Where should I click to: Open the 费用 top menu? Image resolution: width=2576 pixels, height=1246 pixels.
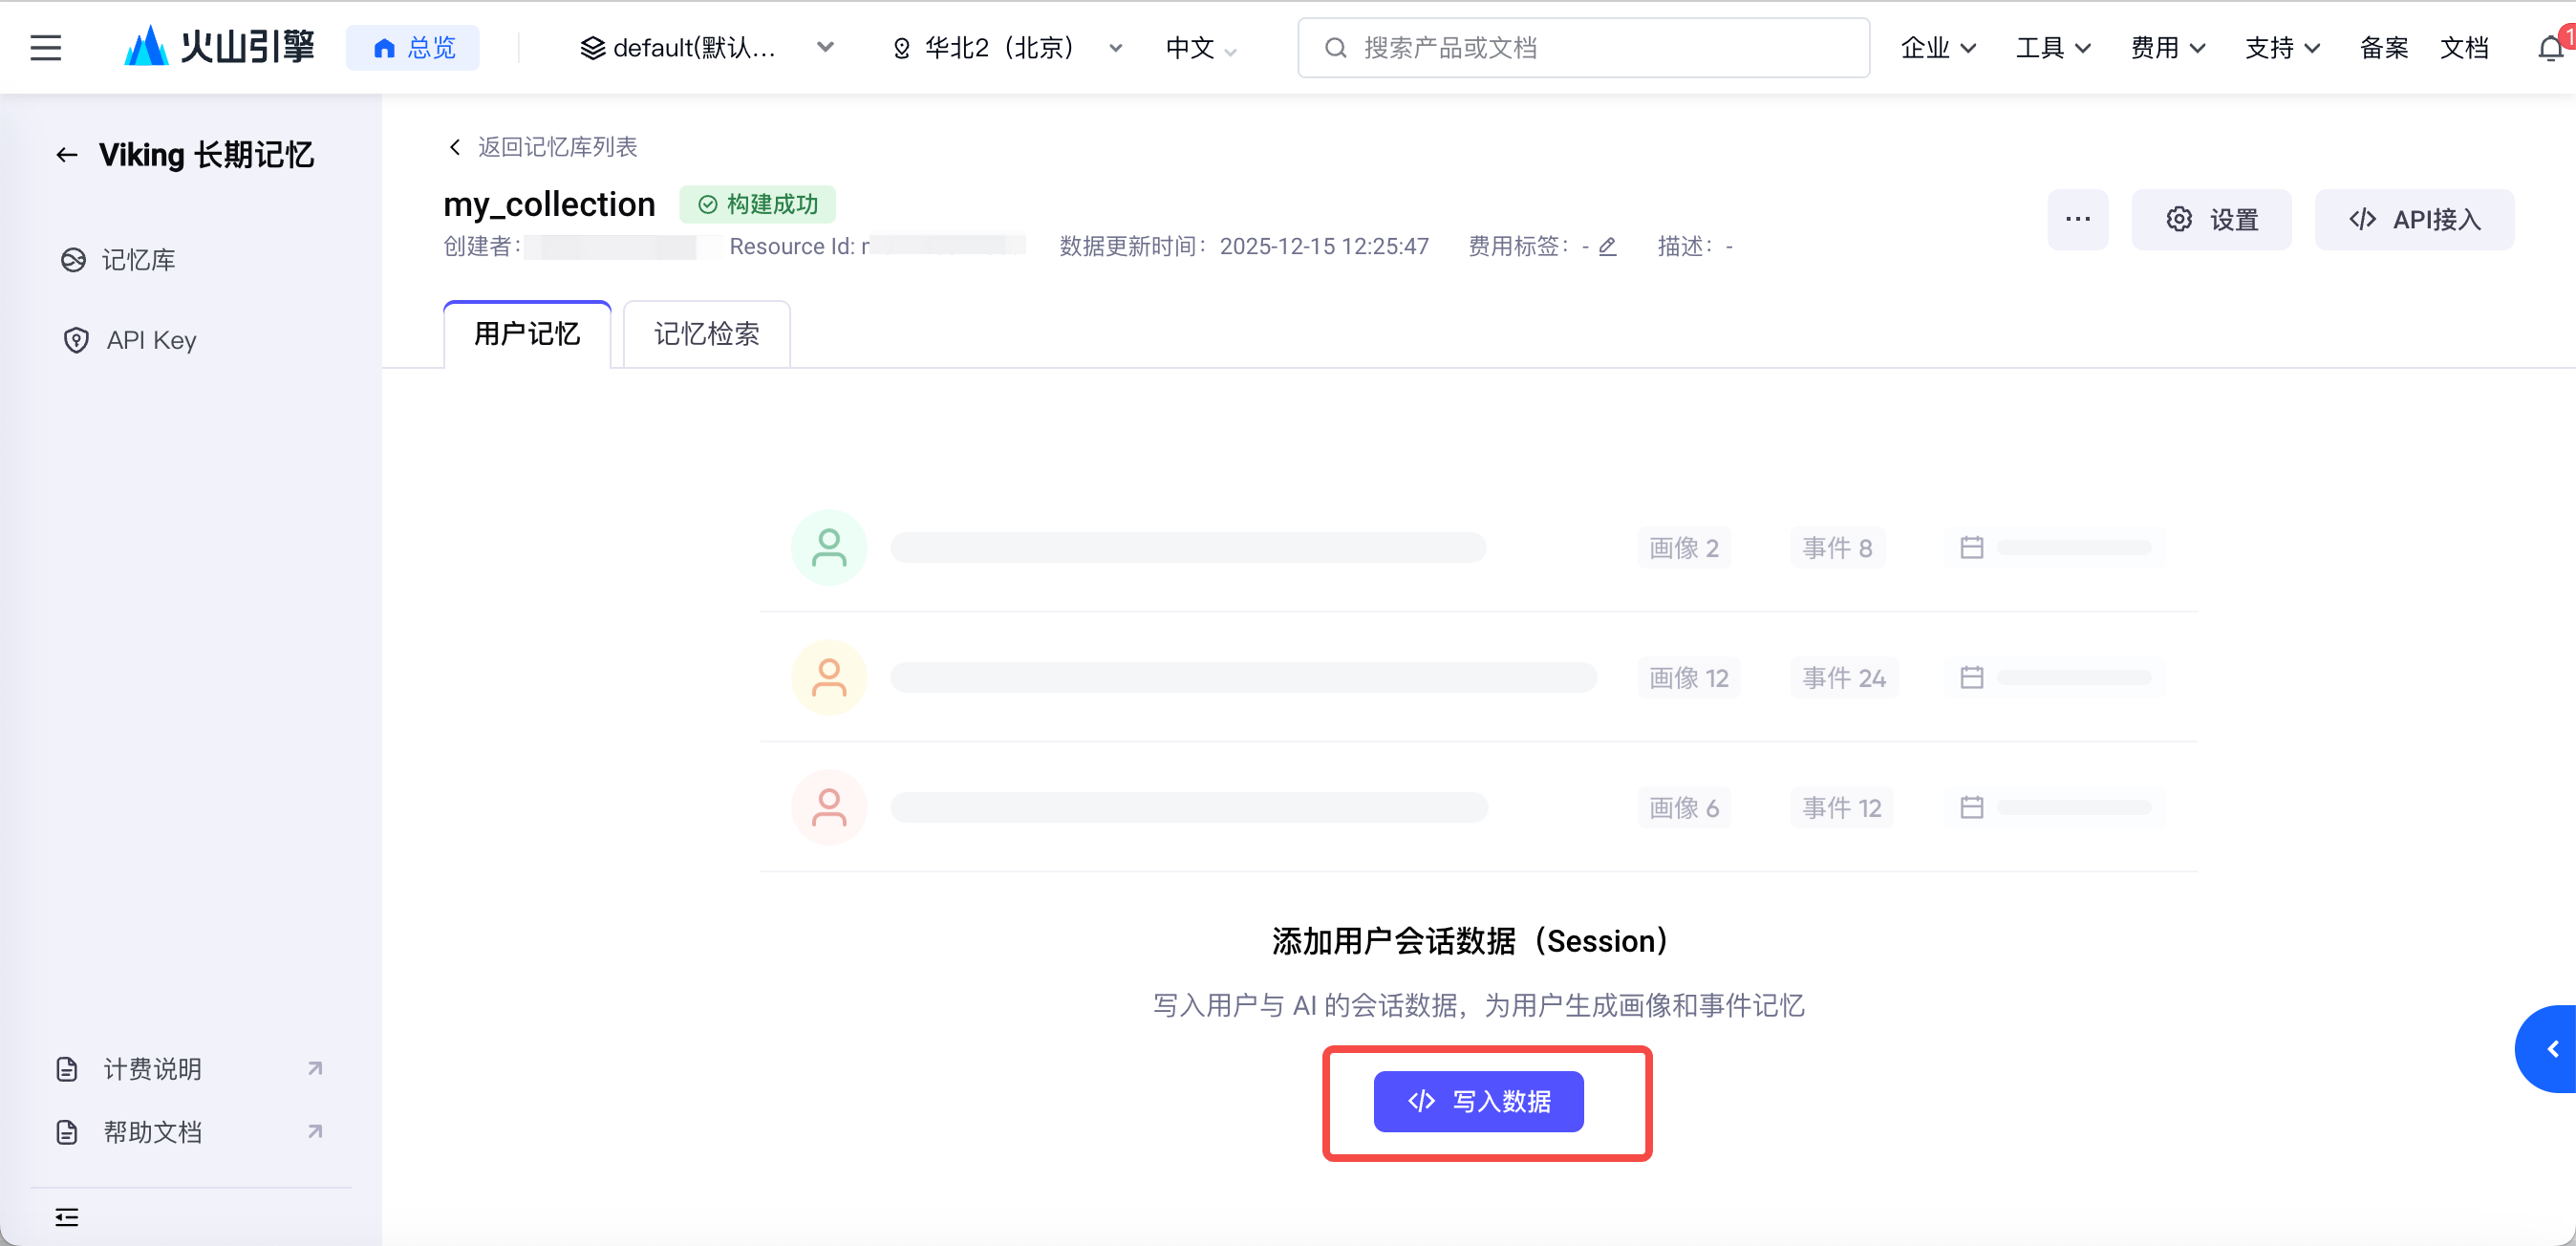click(x=2167, y=47)
